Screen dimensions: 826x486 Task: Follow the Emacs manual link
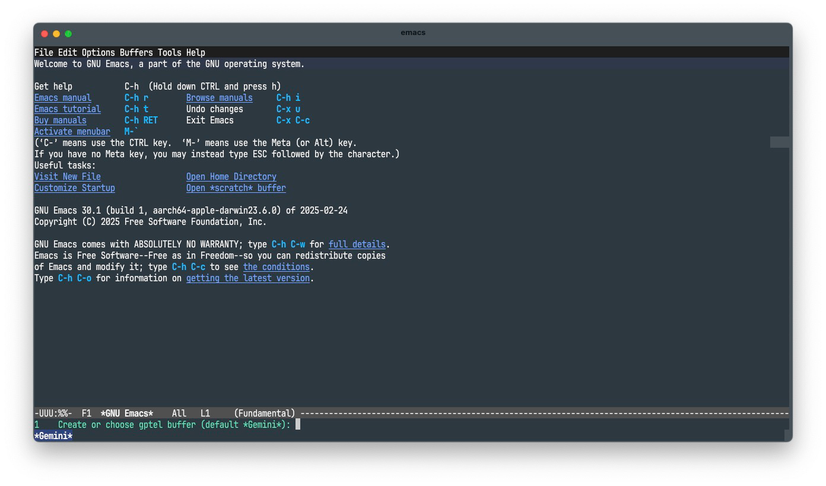63,98
